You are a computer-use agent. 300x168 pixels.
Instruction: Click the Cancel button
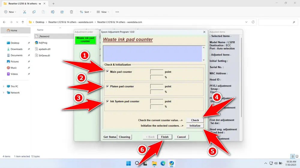coord(181,137)
